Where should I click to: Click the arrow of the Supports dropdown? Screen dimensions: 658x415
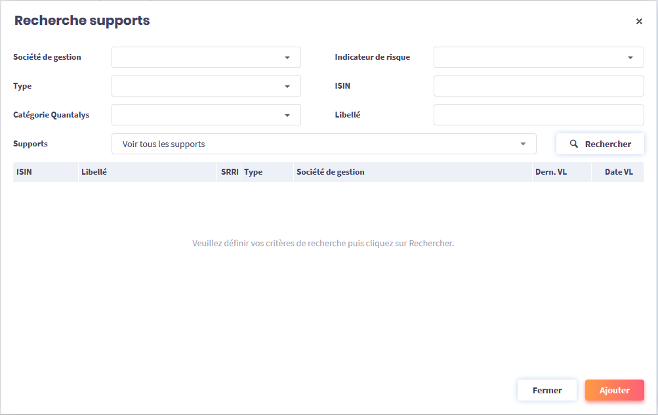point(523,144)
